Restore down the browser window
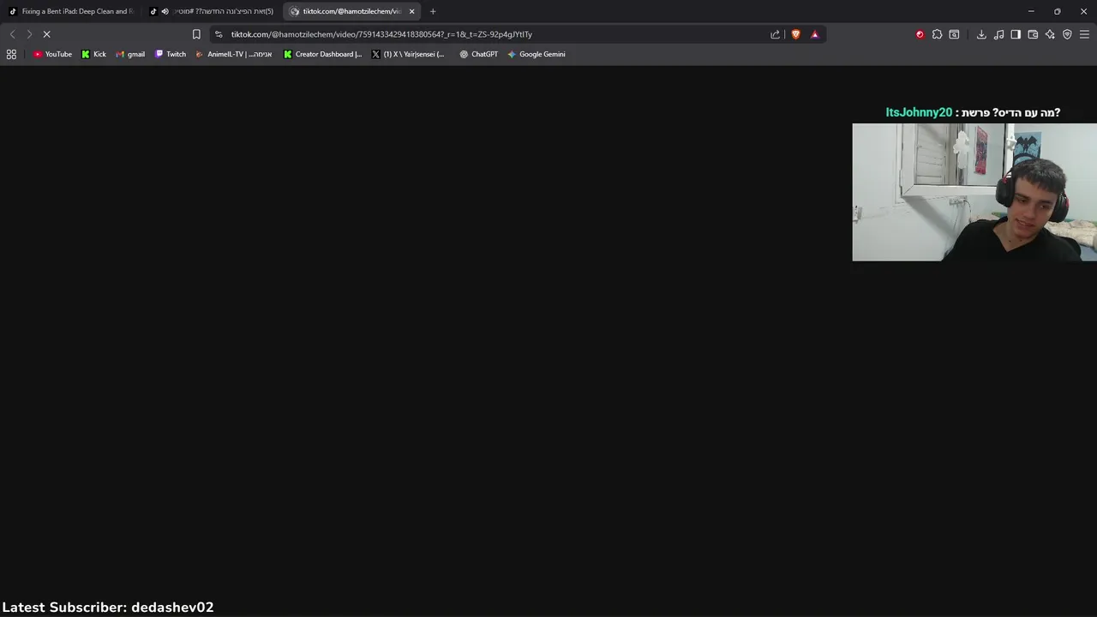 1058,11
